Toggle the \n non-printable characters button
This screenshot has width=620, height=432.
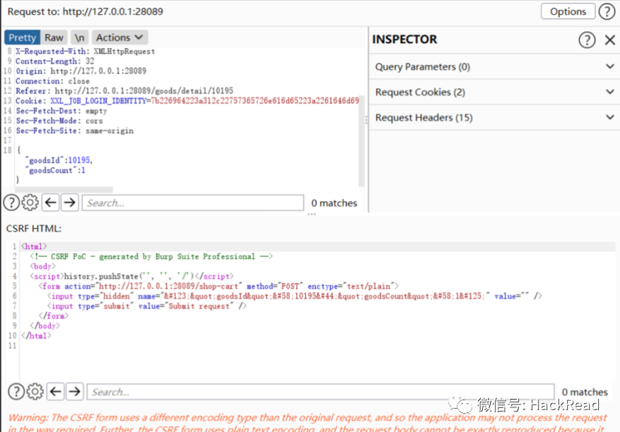click(x=79, y=37)
